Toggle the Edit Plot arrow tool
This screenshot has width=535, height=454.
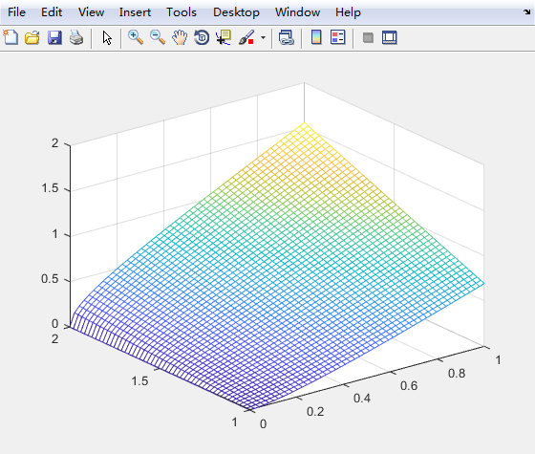coord(107,37)
